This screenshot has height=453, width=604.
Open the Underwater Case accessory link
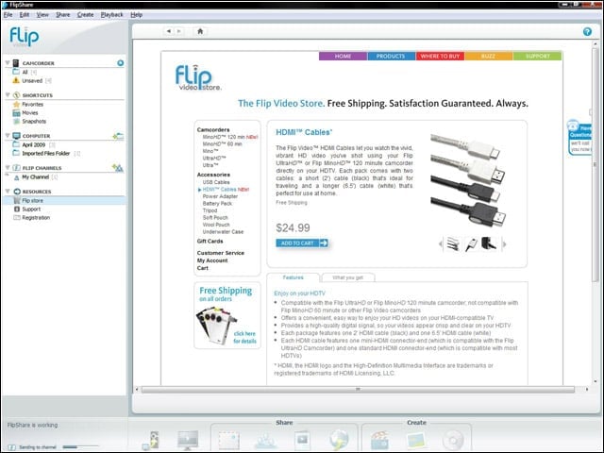click(x=223, y=232)
